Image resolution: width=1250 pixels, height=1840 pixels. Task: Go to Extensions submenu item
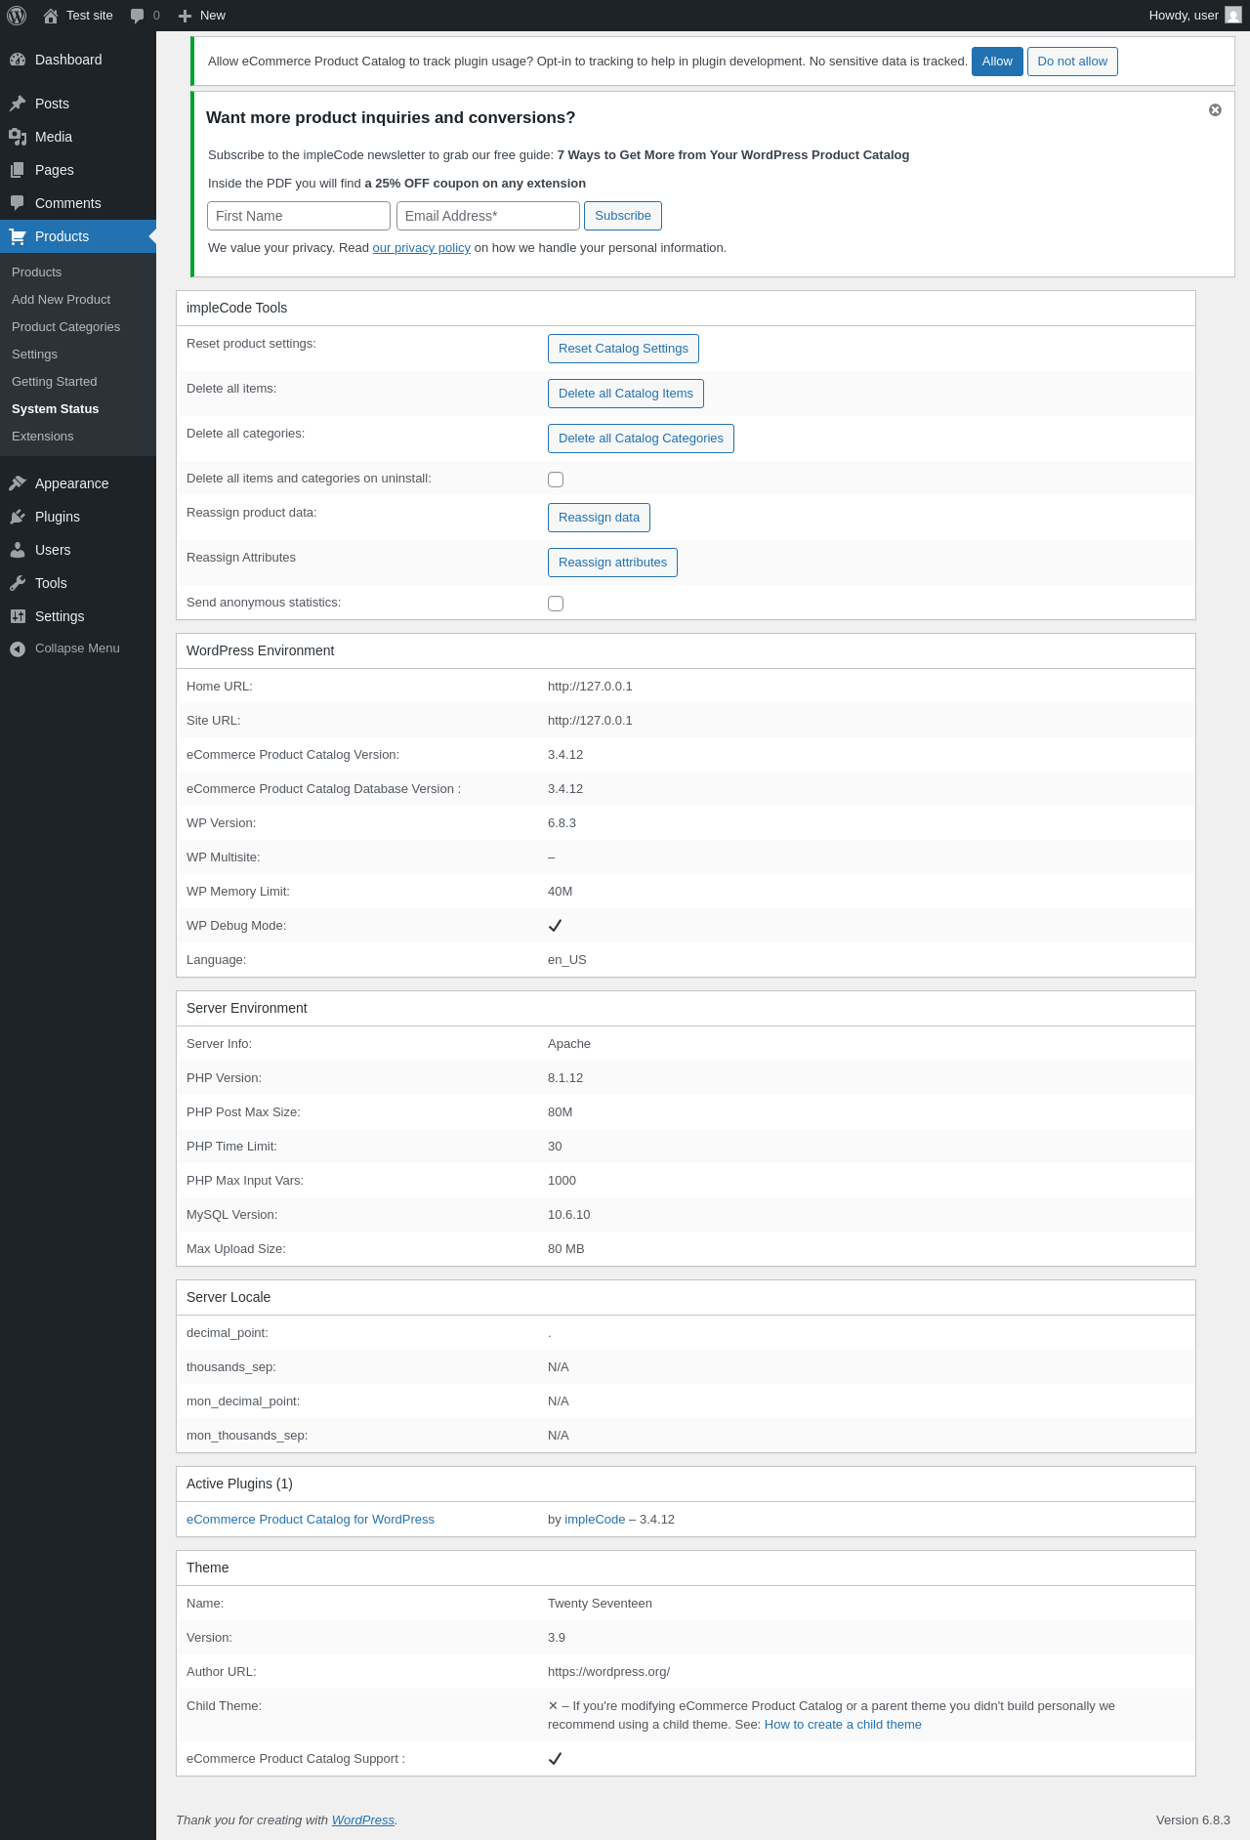coord(42,437)
